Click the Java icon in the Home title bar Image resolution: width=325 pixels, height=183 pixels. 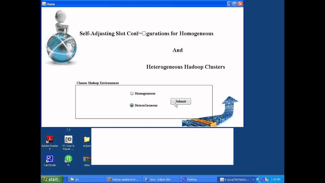[44, 4]
